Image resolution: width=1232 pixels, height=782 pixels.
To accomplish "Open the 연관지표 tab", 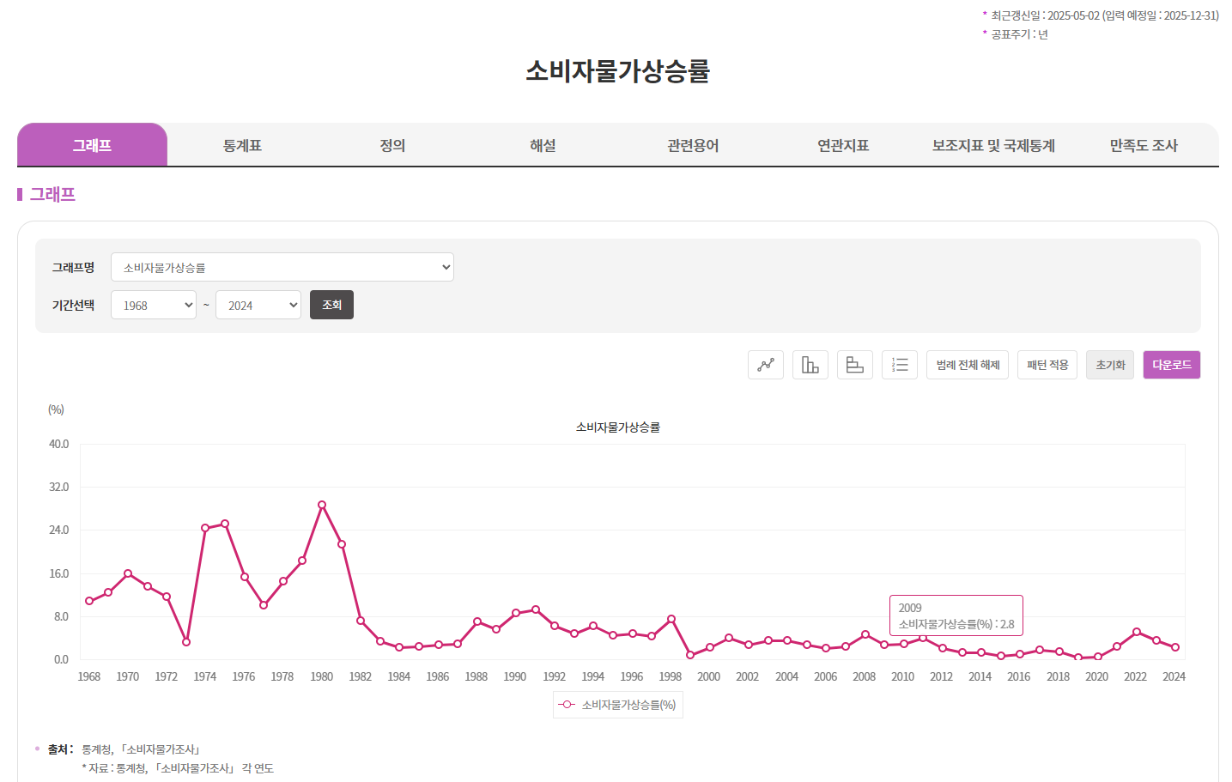I will [843, 145].
